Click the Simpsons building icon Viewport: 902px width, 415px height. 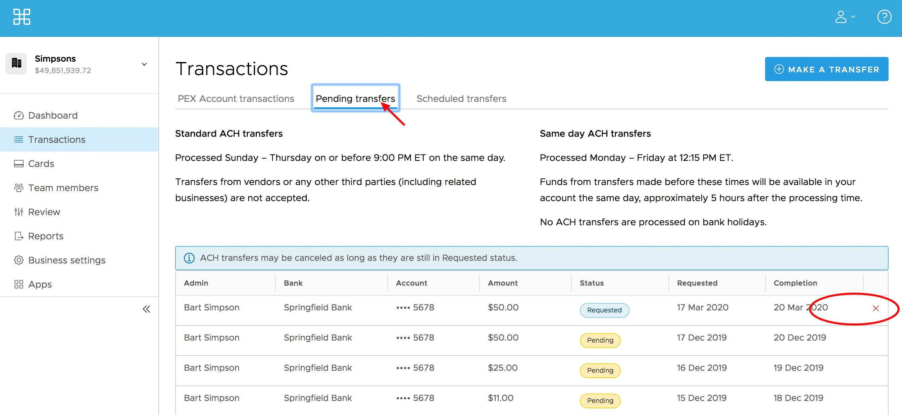[16, 63]
